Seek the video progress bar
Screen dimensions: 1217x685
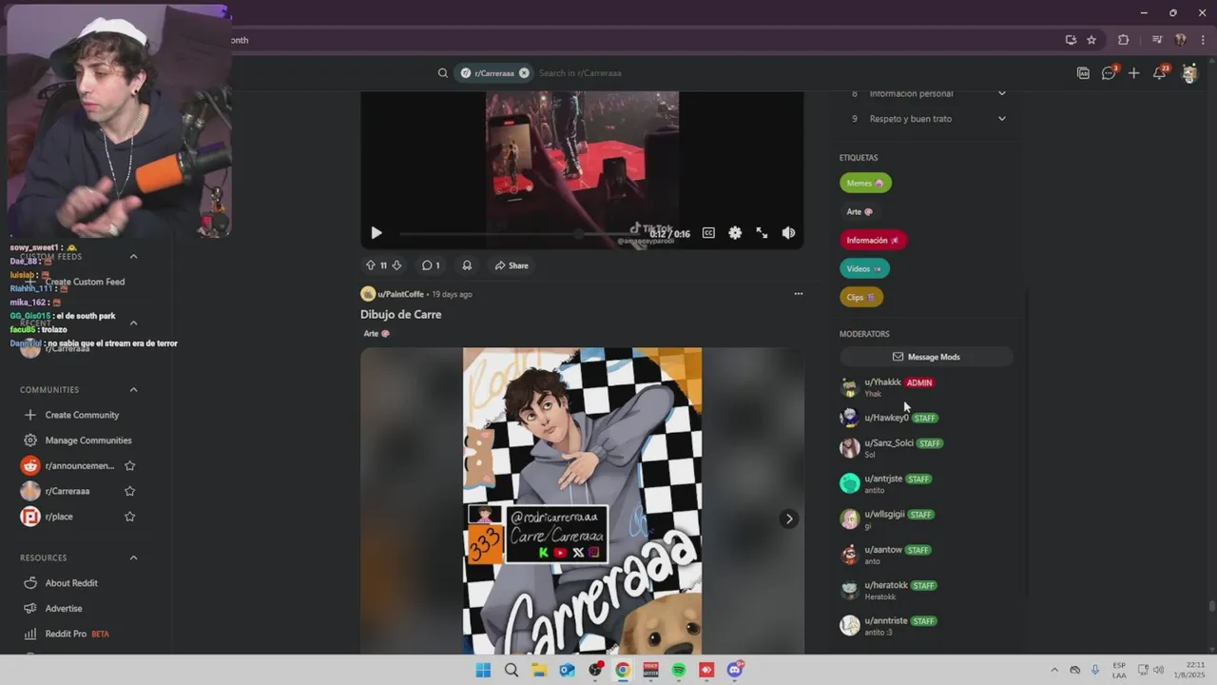tap(521, 234)
